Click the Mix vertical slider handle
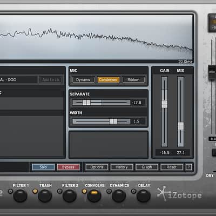 tap(180, 126)
